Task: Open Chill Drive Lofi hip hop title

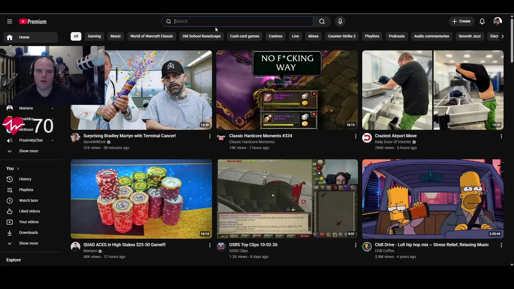Action: point(432,244)
